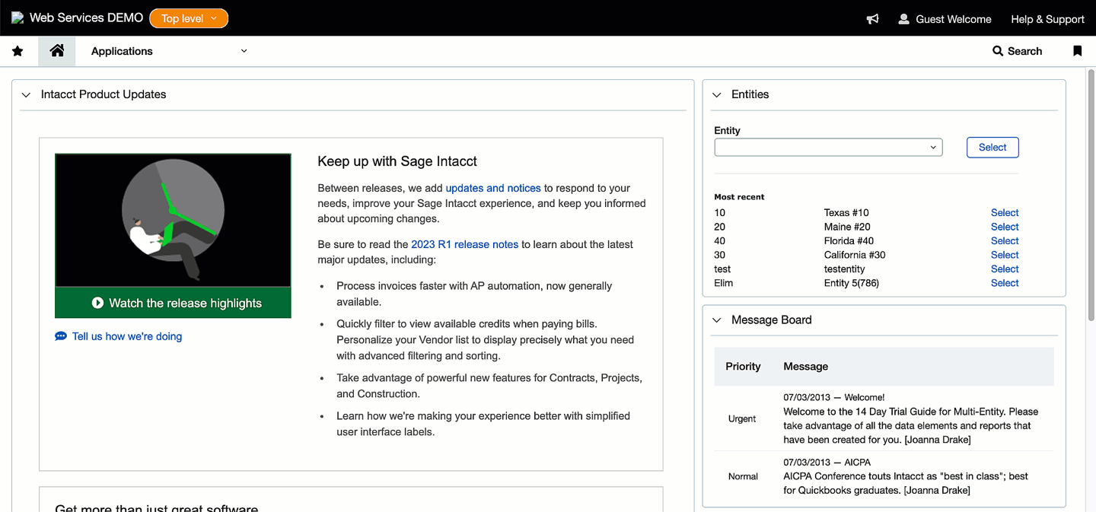Select the Maine #20 entity
This screenshot has height=512, width=1096.
(x=1005, y=227)
